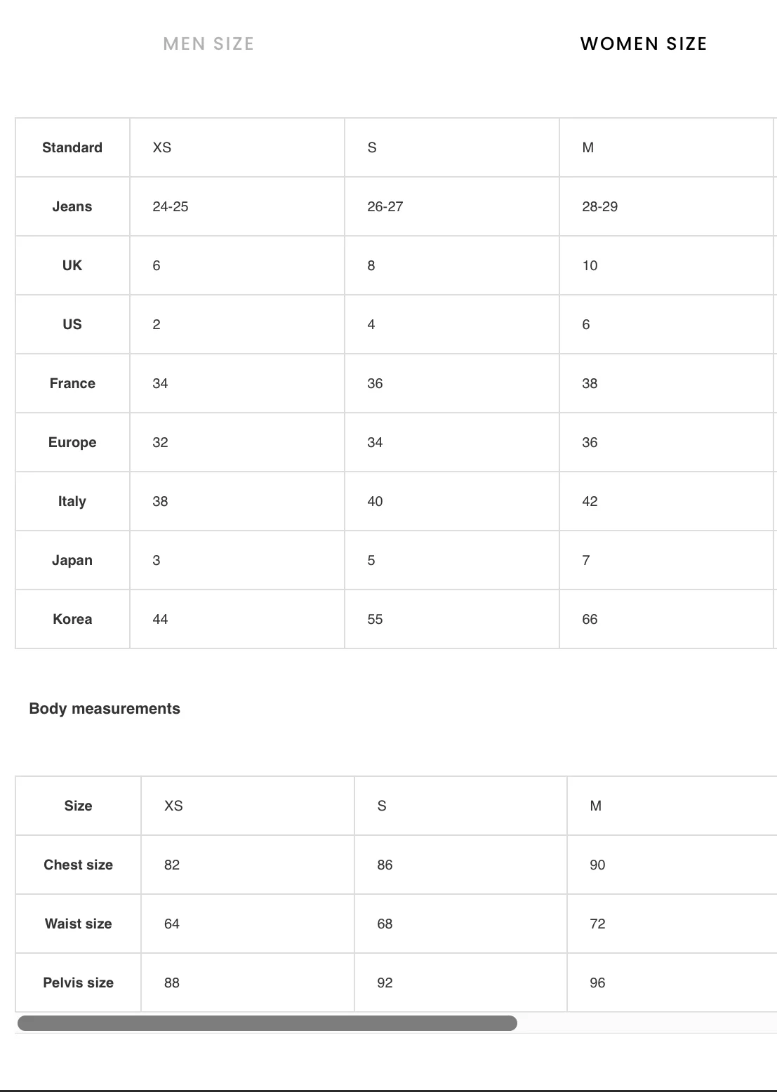Select the Korea size 55 cell
The width and height of the screenshot is (777, 1092).
pyautogui.click(x=375, y=619)
